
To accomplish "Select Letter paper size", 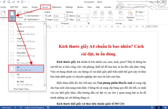I will 26,25.
